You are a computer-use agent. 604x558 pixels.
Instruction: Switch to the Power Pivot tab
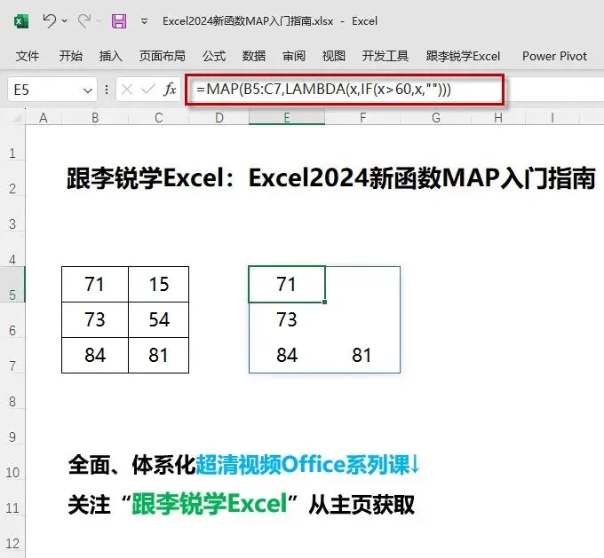554,56
